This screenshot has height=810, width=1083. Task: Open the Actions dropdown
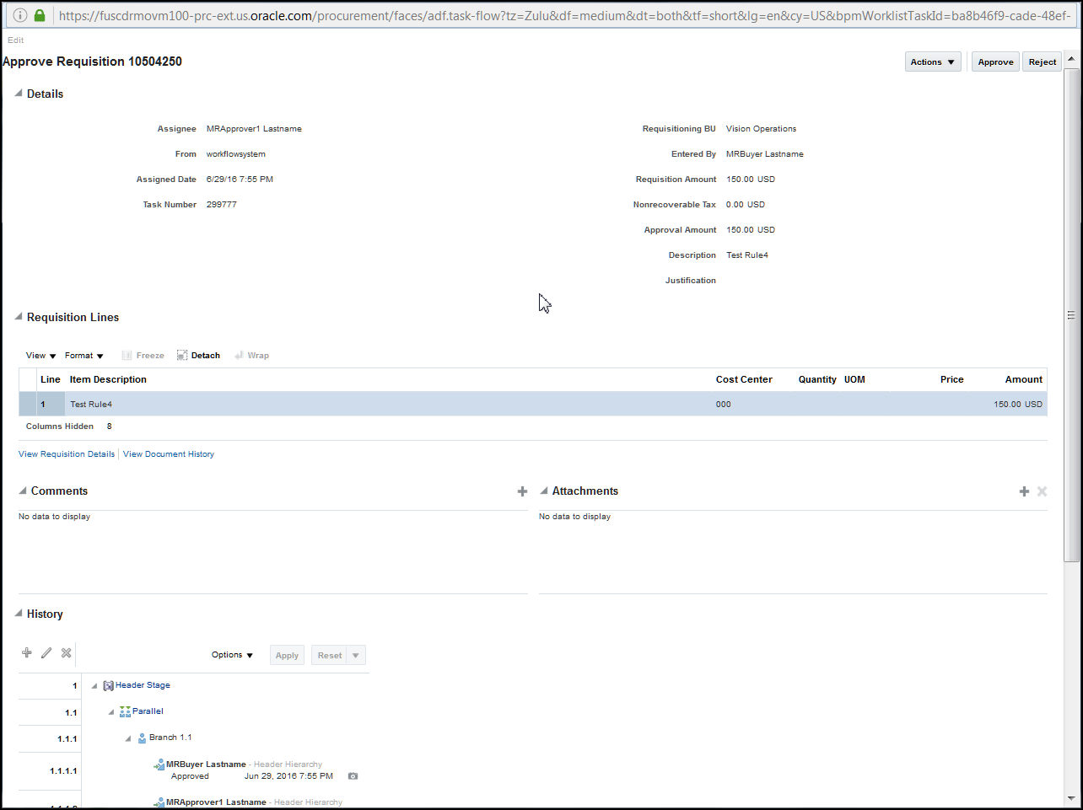point(932,62)
